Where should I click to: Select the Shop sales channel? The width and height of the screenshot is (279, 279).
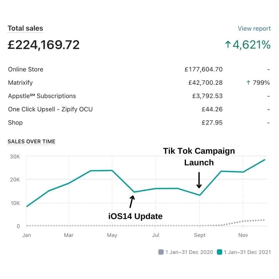point(15,123)
